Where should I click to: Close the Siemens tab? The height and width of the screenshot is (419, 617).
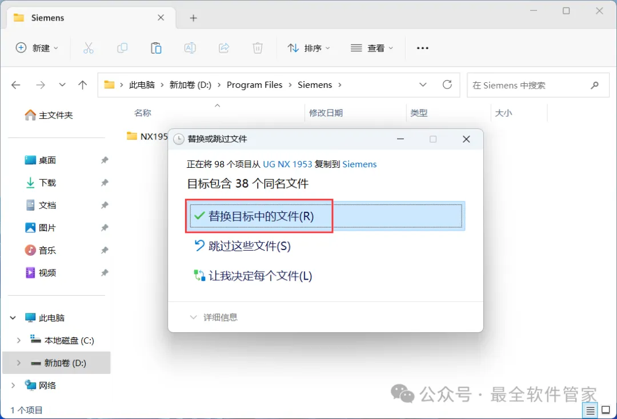tap(161, 18)
